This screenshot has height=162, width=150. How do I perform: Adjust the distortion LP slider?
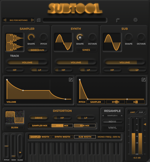pos(85,118)
